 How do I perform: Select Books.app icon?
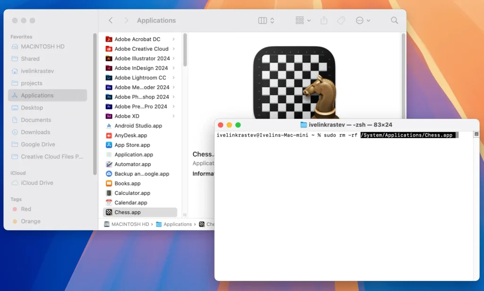(x=109, y=183)
